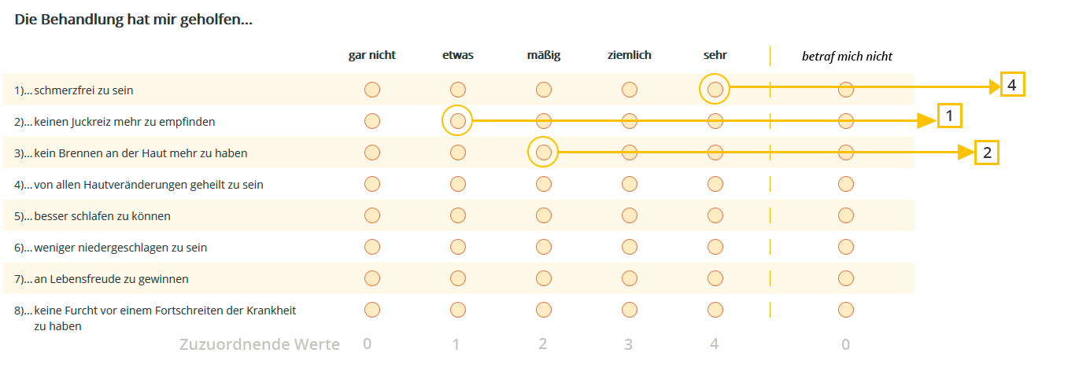The width and height of the screenshot is (1079, 375).
Task: Select 'mäßig' for Hautveränderungen geheilt
Action: (x=543, y=184)
